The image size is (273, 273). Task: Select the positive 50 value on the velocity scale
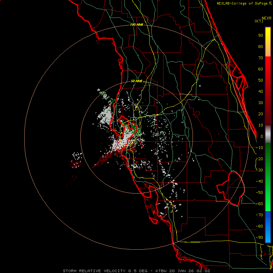pos(261,80)
